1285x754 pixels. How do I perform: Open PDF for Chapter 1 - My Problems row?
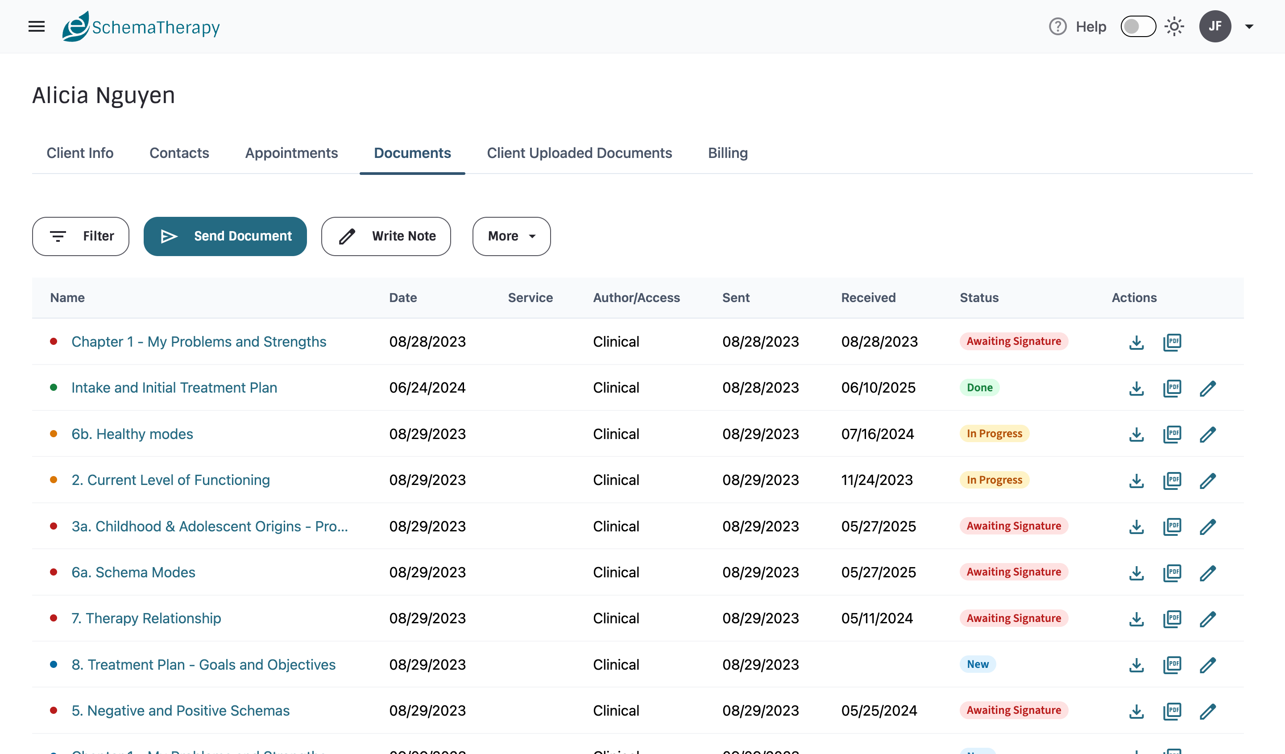[x=1172, y=342]
